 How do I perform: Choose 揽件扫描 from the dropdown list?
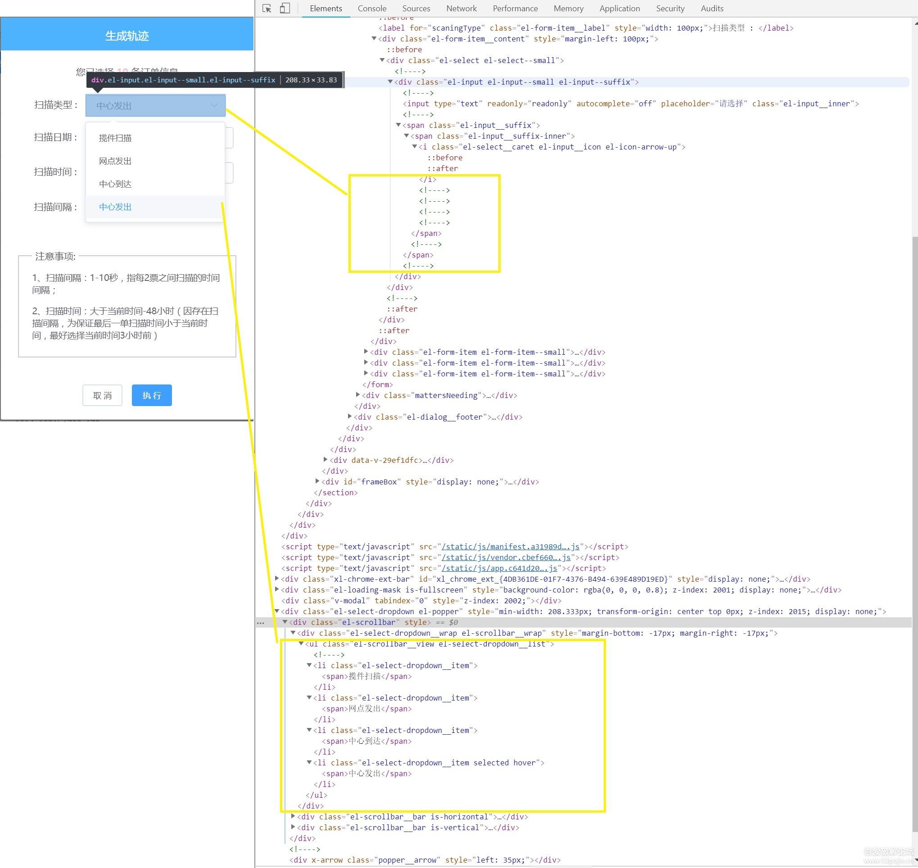click(155, 138)
